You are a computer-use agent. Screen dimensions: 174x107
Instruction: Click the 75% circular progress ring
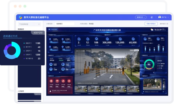coord(149,65)
